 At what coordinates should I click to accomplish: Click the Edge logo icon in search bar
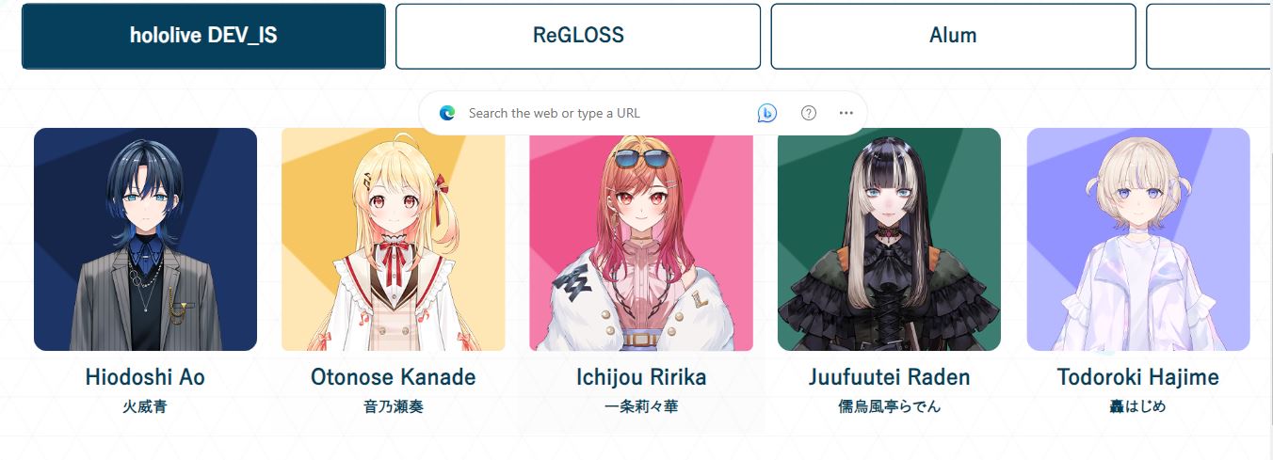[x=447, y=113]
